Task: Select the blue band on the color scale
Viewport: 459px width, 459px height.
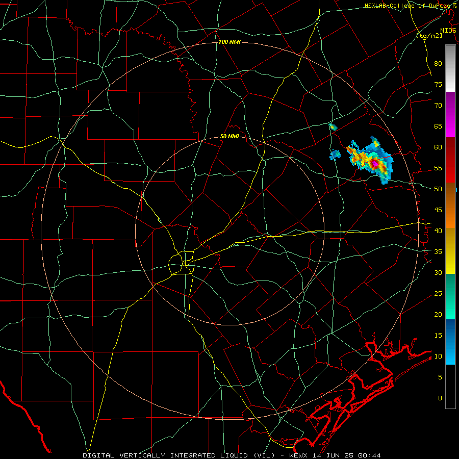Action: [450, 342]
